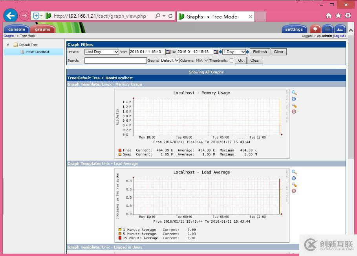Screen dimensions: 357x256
Task: Click page-top arrow icon beside the Load Average graph
Action: [294, 191]
